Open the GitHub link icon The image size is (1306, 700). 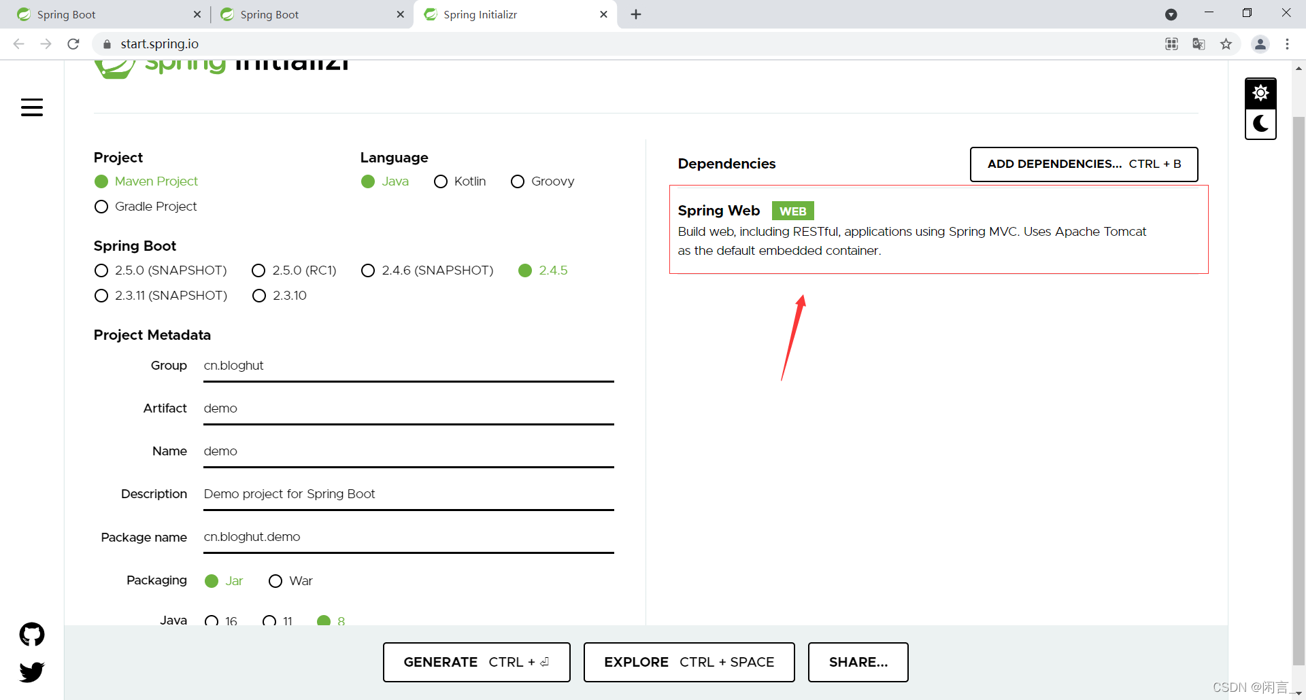32,634
